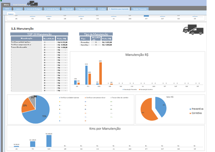The height and width of the screenshot is (152, 215).
Task: Click the blue FEV bar in Manutenção R$
Action: point(86,75)
